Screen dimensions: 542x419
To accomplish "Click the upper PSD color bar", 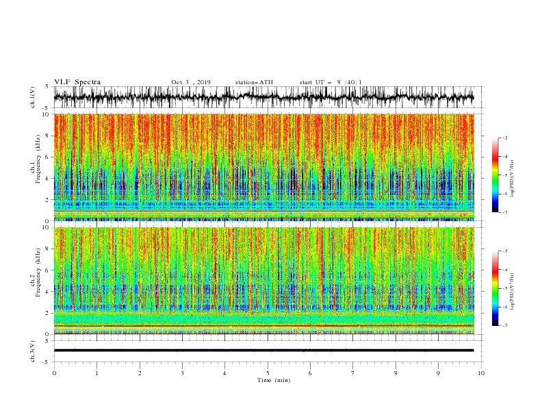I will pyautogui.click(x=495, y=175).
